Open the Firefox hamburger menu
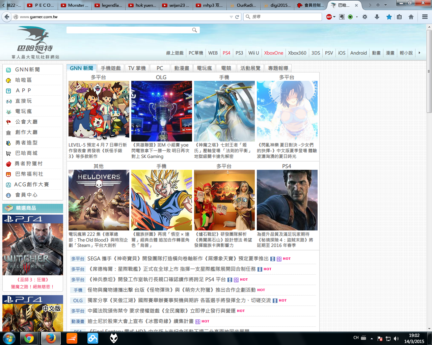 click(425, 17)
